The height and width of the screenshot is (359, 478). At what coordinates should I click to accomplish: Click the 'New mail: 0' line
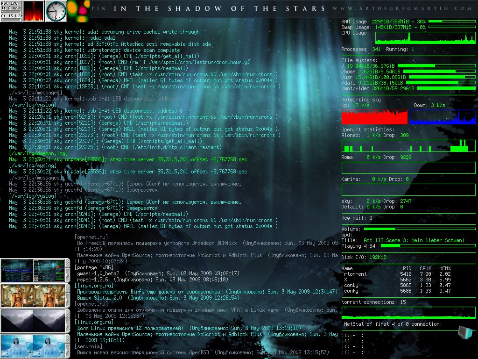click(357, 218)
